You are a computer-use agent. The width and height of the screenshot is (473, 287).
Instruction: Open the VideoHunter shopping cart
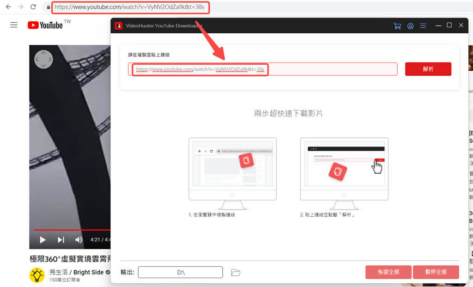[397, 26]
